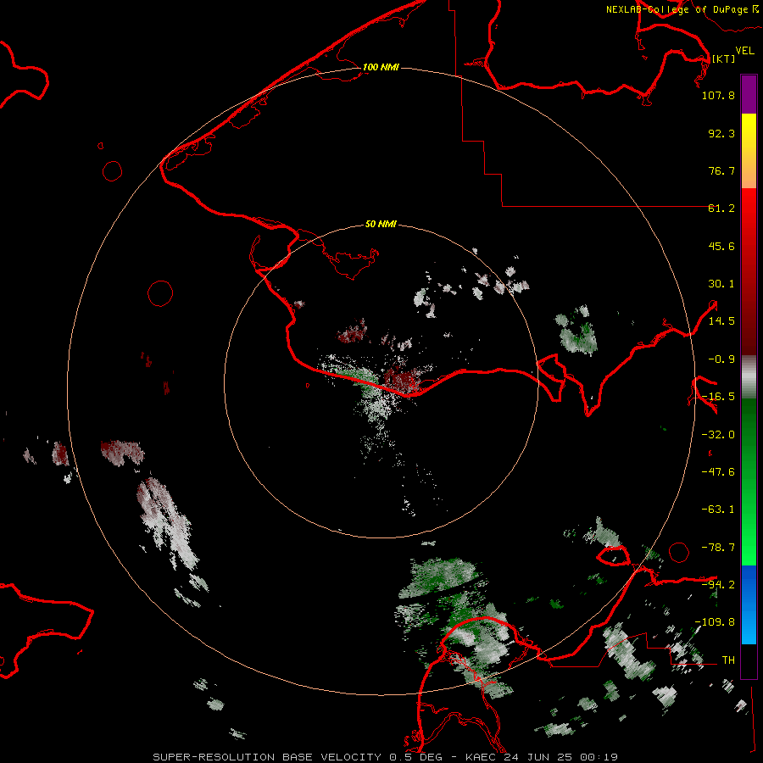
Task: Click the -78.7 velocity scale value
Action: pyautogui.click(x=718, y=548)
